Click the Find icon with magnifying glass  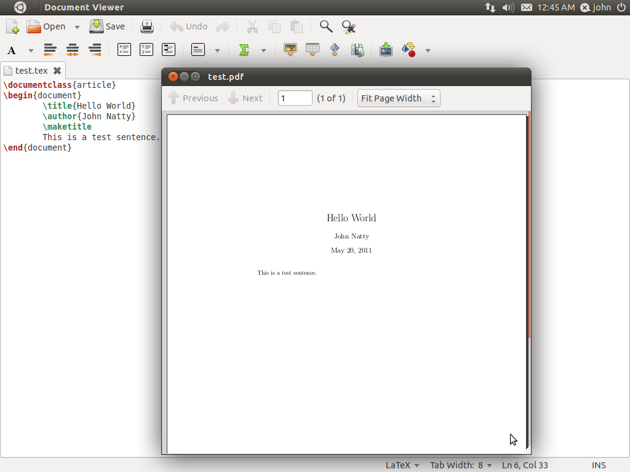tap(325, 26)
